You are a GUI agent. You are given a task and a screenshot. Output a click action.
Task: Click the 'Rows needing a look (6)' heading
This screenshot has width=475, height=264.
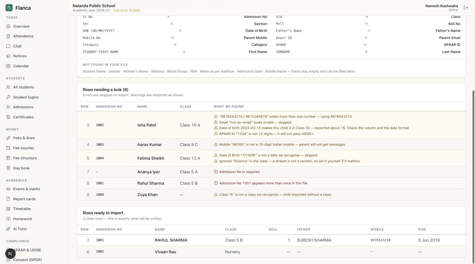click(x=105, y=90)
